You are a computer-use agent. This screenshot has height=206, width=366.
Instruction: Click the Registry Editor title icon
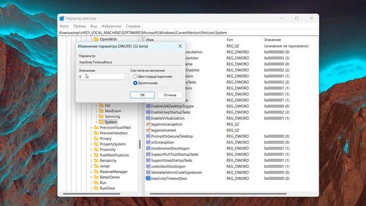[62, 18]
